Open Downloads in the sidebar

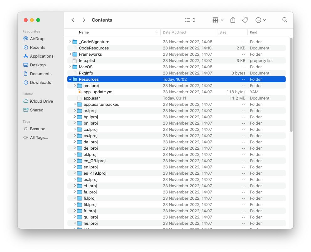[x=40, y=82]
